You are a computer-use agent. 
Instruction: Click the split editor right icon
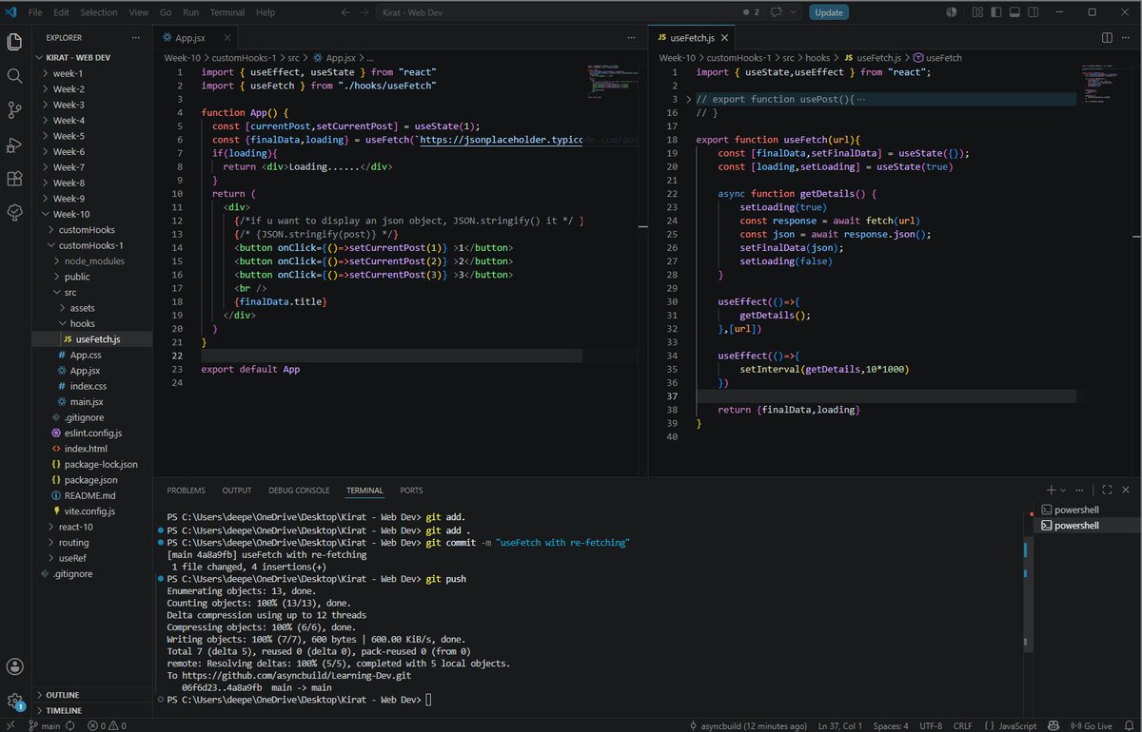[1107, 37]
